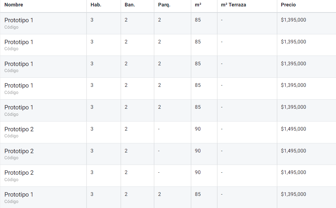Viewport: 336px width, 208px height.
Task: Sort by the Hab. column header
Action: [96, 5]
